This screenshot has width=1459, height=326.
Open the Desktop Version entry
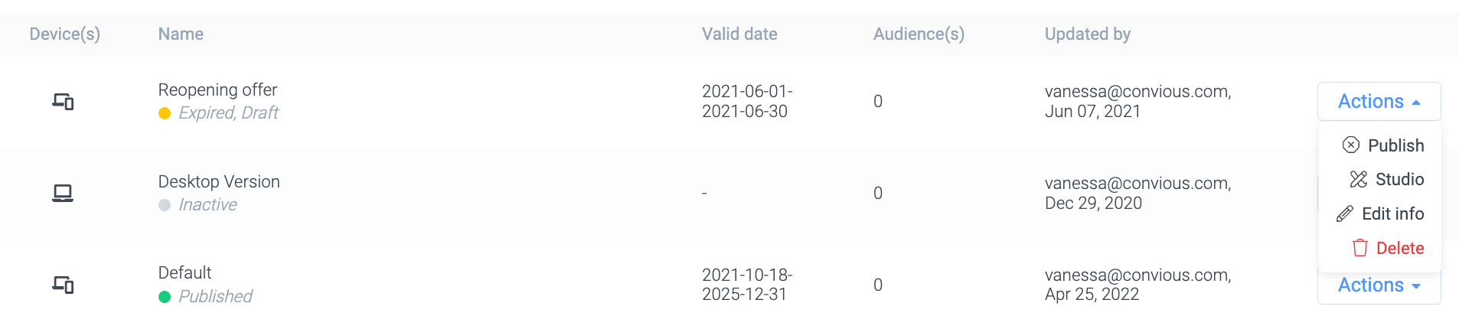(219, 181)
